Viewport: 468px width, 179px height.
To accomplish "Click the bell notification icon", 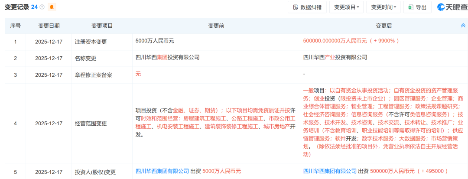I will click(52, 7).
